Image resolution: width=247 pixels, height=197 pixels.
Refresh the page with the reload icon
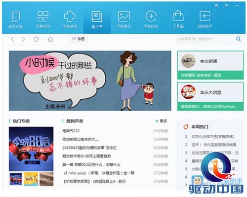point(36,39)
